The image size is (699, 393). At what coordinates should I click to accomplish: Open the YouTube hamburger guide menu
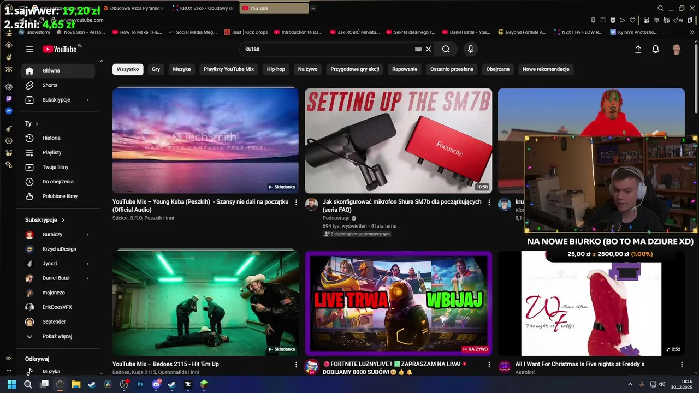point(29,49)
